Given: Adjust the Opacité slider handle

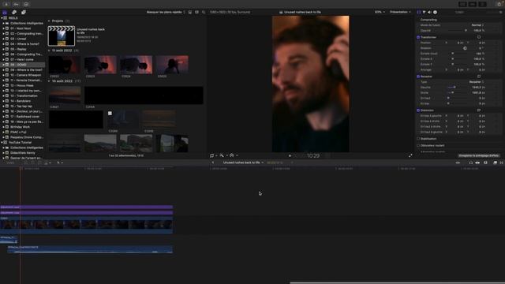Looking at the screenshot, I should [466, 31].
